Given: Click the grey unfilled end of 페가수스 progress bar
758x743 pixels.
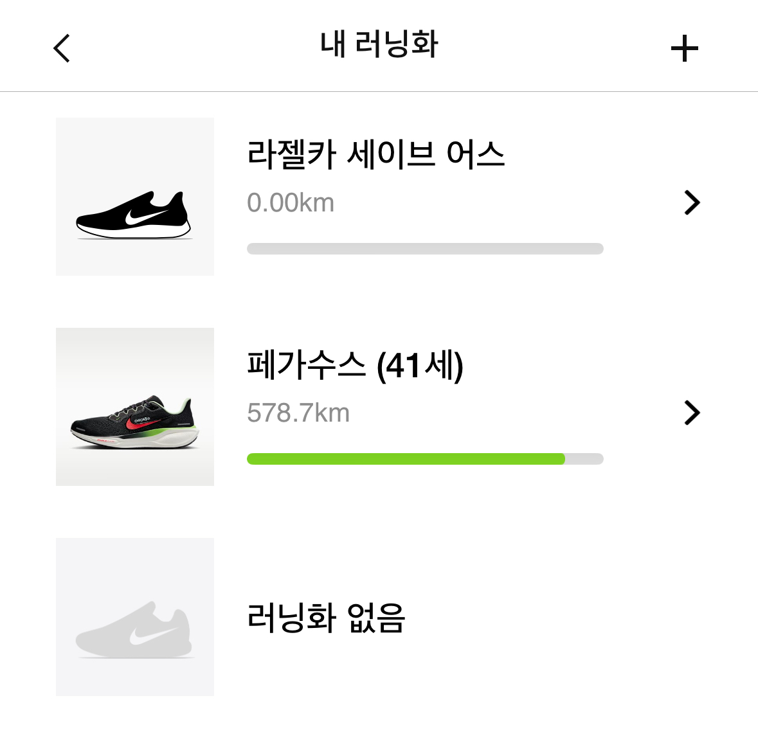Looking at the screenshot, I should pyautogui.click(x=584, y=459).
